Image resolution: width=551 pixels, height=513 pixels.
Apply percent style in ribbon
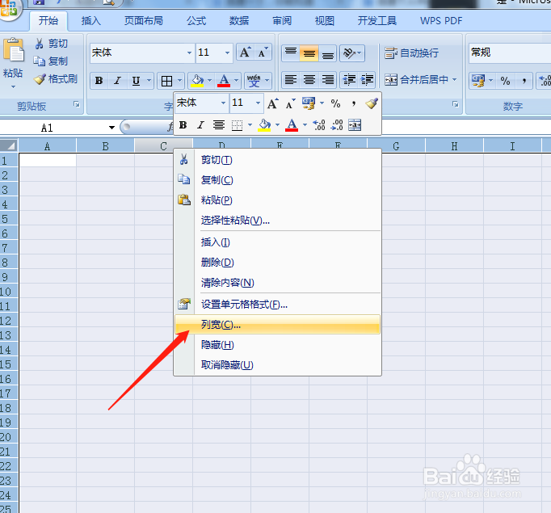(505, 81)
